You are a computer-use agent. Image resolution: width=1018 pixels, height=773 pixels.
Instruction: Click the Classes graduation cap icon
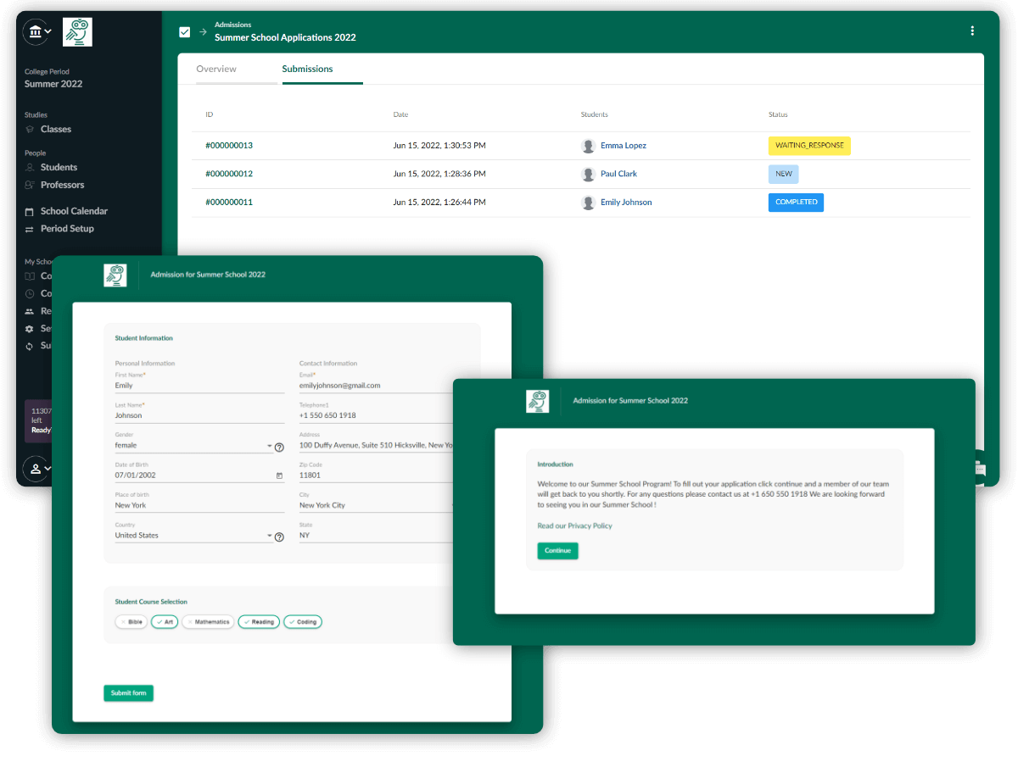point(31,130)
